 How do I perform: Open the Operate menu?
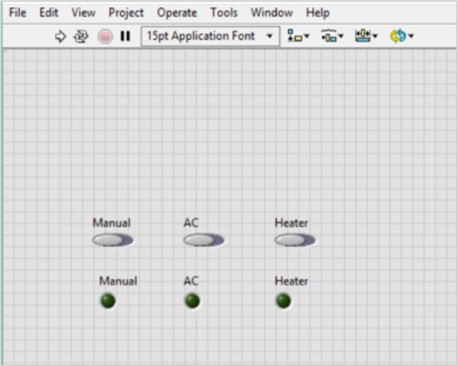click(177, 13)
